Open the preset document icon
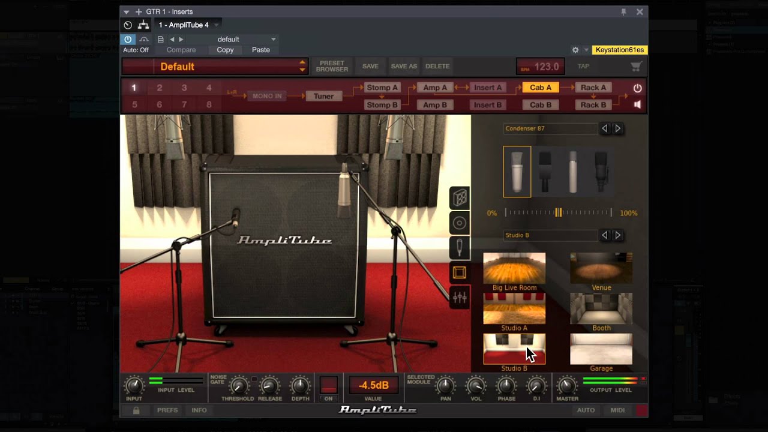This screenshot has width=768, height=432. [x=161, y=39]
